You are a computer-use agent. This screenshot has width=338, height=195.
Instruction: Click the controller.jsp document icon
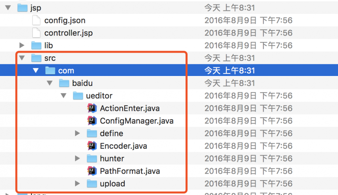click(36, 33)
